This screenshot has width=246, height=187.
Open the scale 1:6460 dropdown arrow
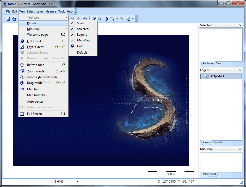(77, 182)
